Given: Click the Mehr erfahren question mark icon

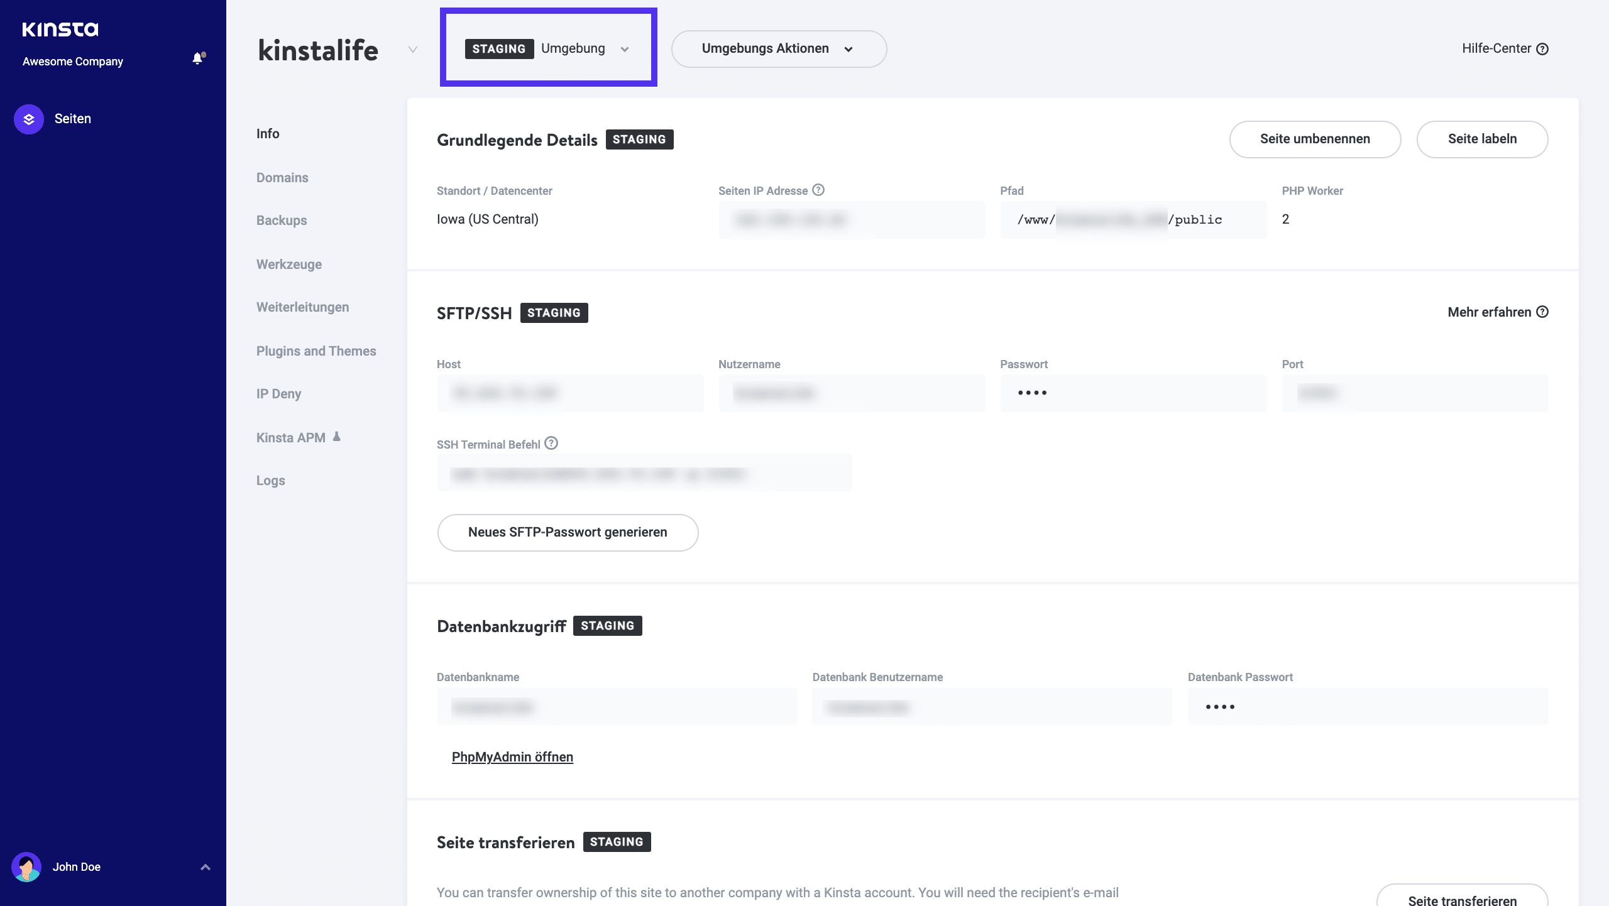Looking at the screenshot, I should (1542, 312).
